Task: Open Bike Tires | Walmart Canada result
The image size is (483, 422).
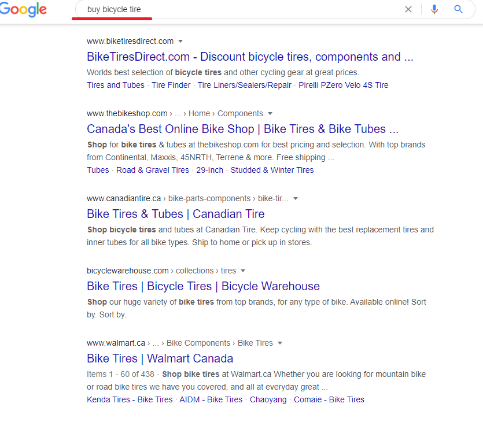Action: click(x=160, y=358)
